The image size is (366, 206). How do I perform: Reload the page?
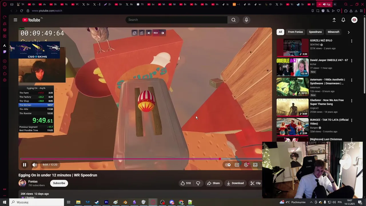tap(21, 11)
